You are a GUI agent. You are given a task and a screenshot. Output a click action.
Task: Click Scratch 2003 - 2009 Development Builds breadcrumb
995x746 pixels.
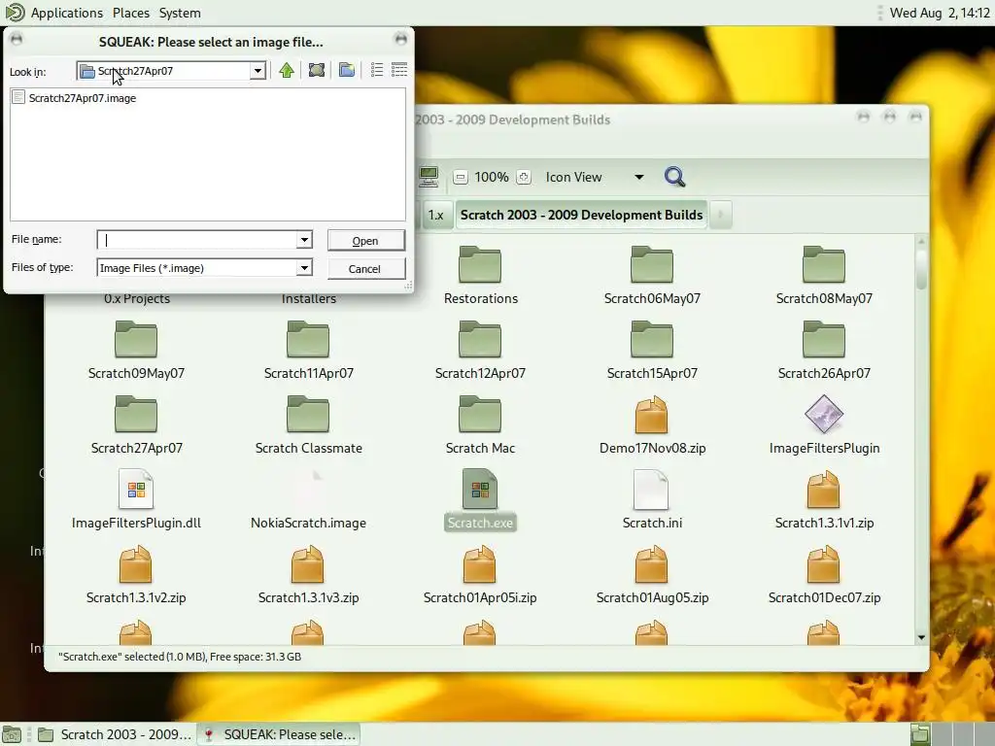[581, 215]
